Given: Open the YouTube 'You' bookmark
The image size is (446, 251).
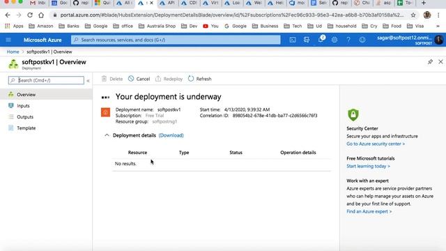Looking at the screenshot, I should tap(210, 26).
